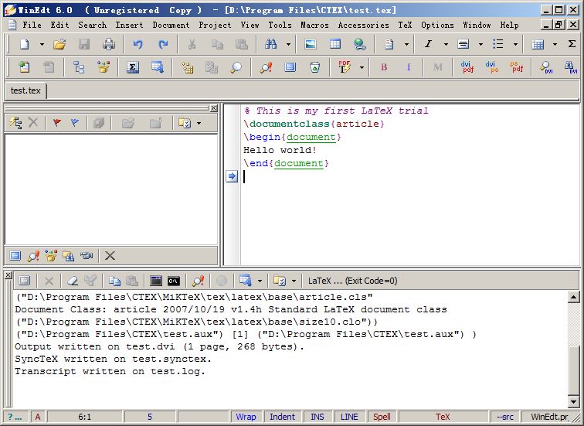Click the blue flag icon in the left panel

75,123
